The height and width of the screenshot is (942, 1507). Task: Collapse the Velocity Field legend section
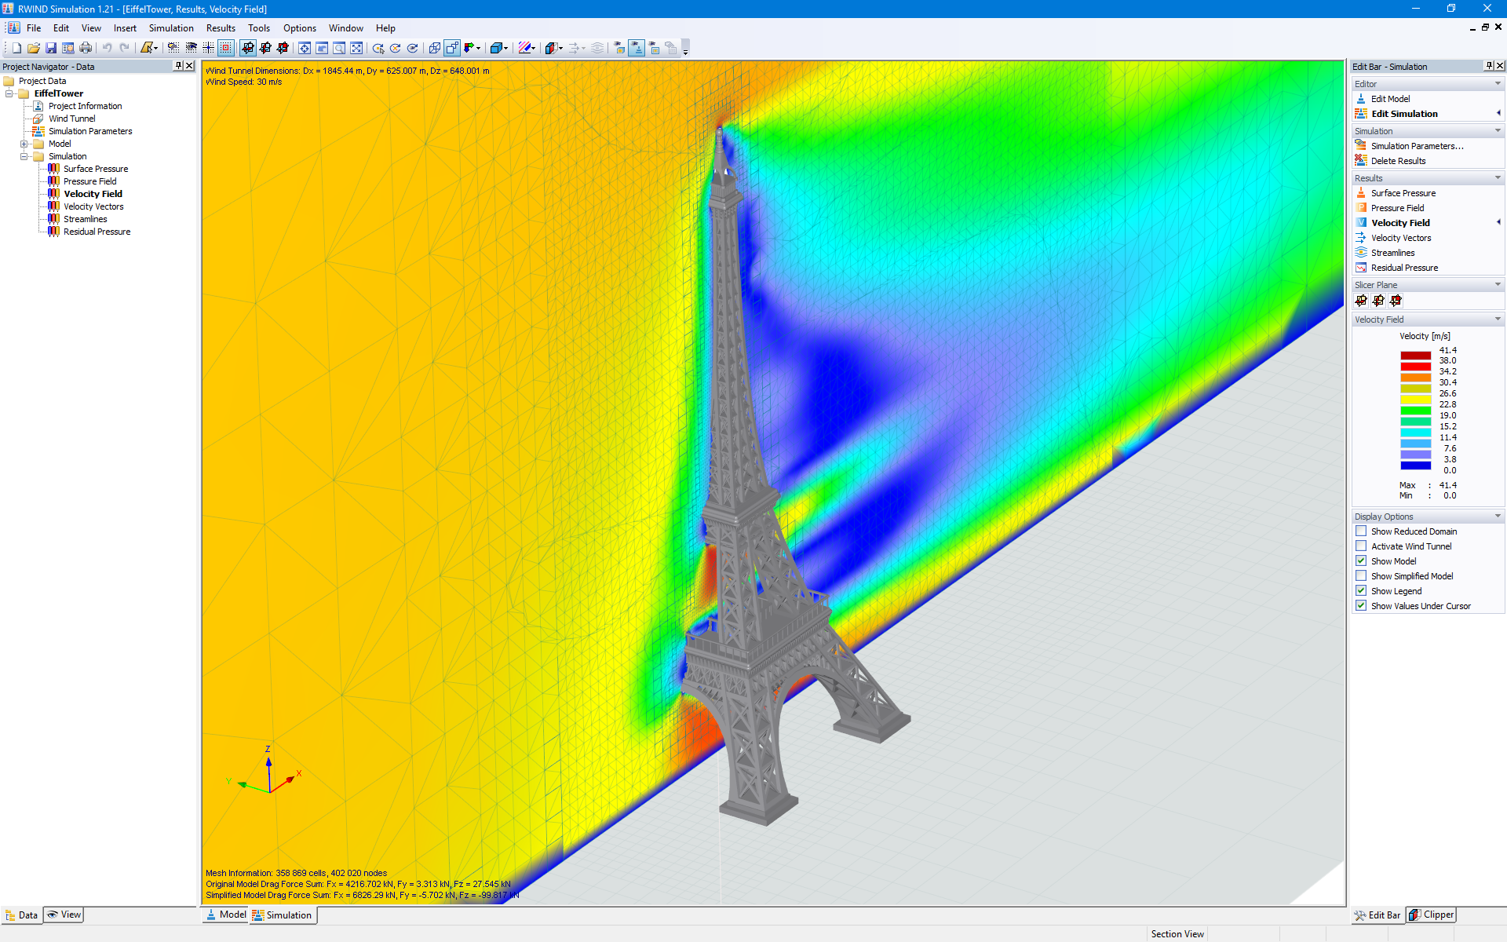click(1498, 319)
